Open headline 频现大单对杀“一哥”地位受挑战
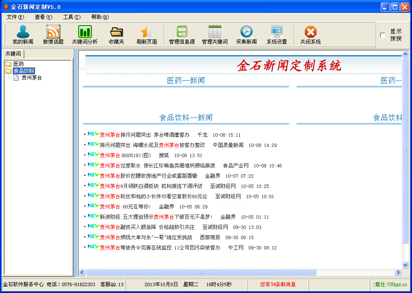Image resolution: width=412 pixels, height=293 pixels. click(x=146, y=237)
